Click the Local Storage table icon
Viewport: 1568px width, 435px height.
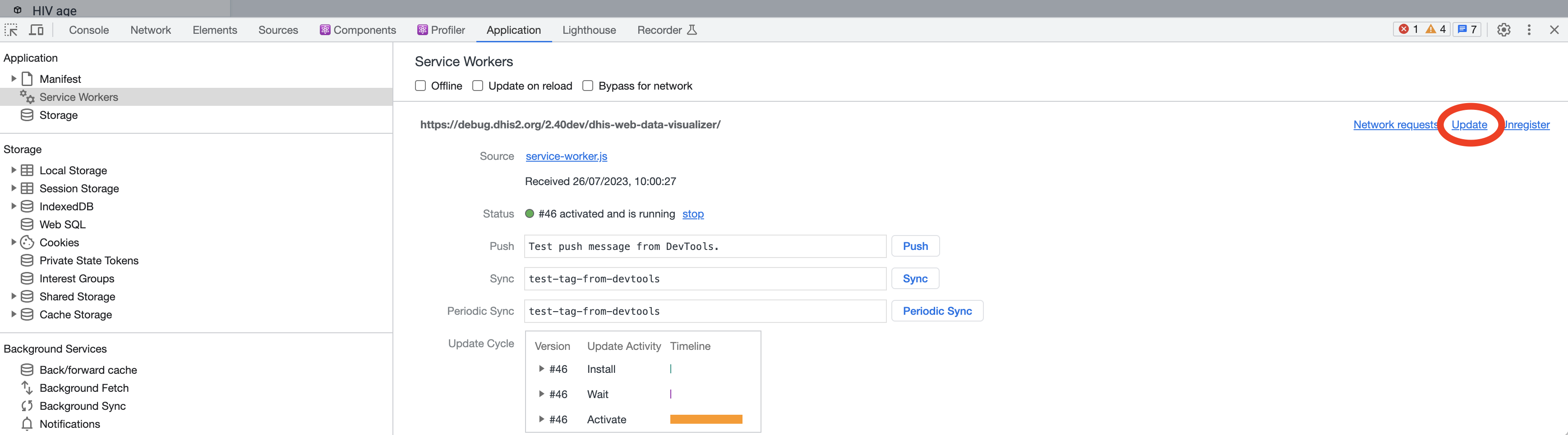[27, 170]
